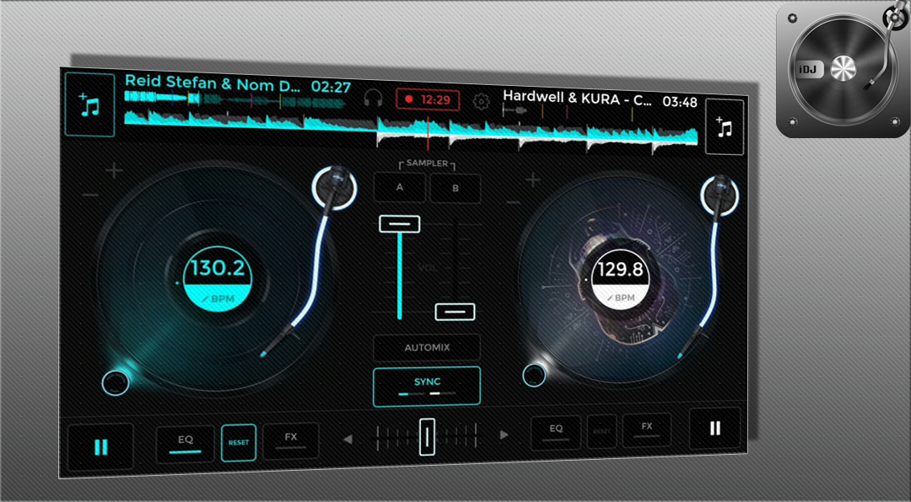Click the 130.2 BPM display
The image size is (911, 502).
click(218, 277)
